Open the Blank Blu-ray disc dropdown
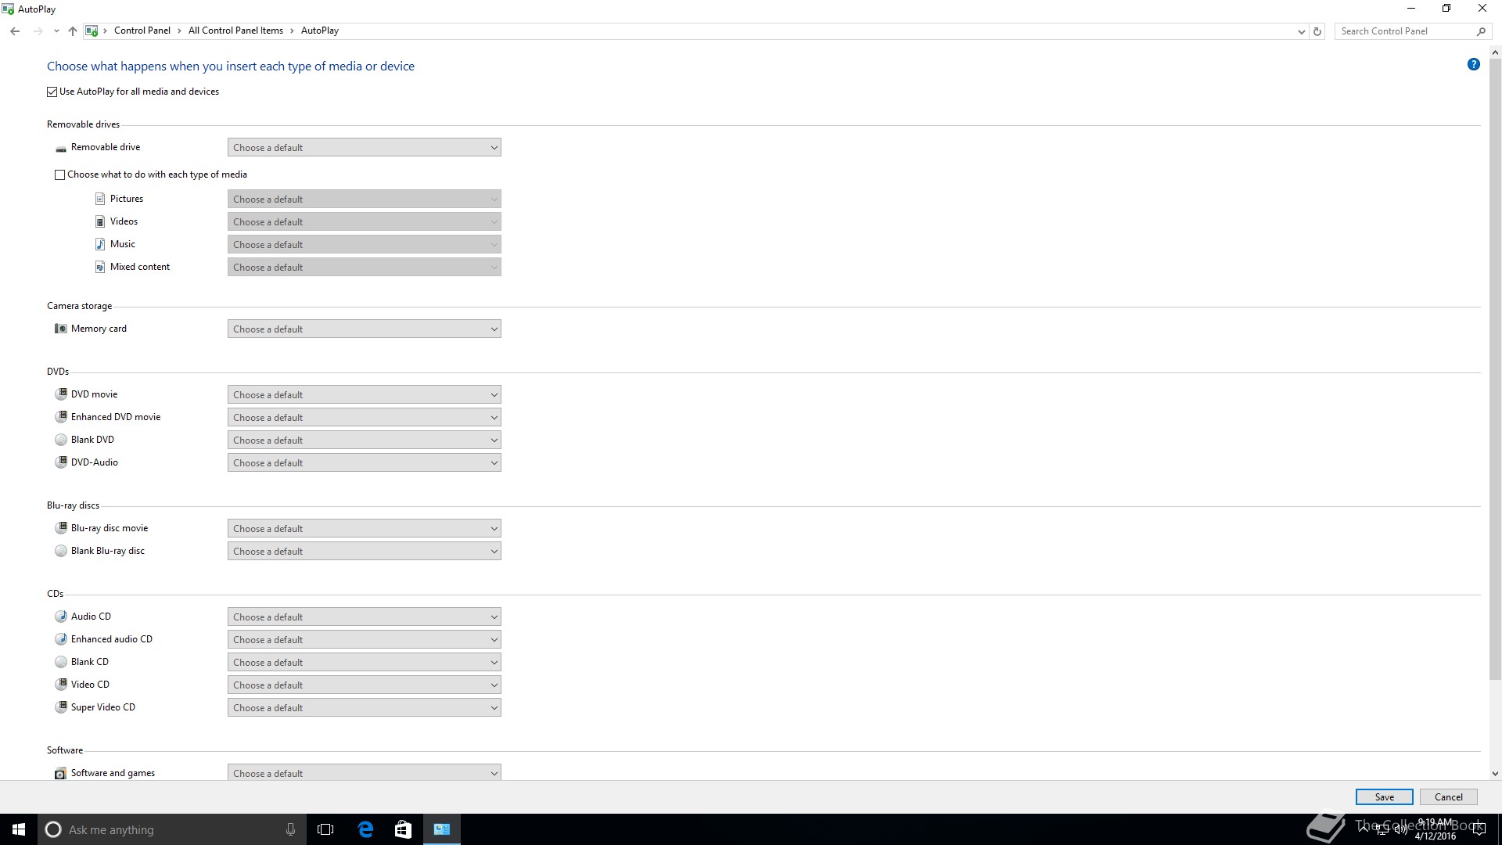 coord(365,552)
